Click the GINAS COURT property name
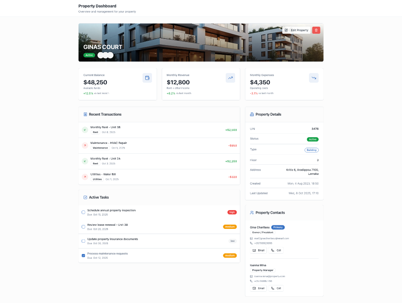 [x=102, y=47]
